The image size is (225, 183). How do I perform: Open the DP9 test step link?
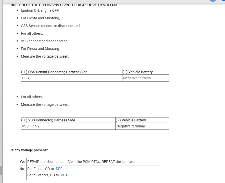(x=59, y=169)
